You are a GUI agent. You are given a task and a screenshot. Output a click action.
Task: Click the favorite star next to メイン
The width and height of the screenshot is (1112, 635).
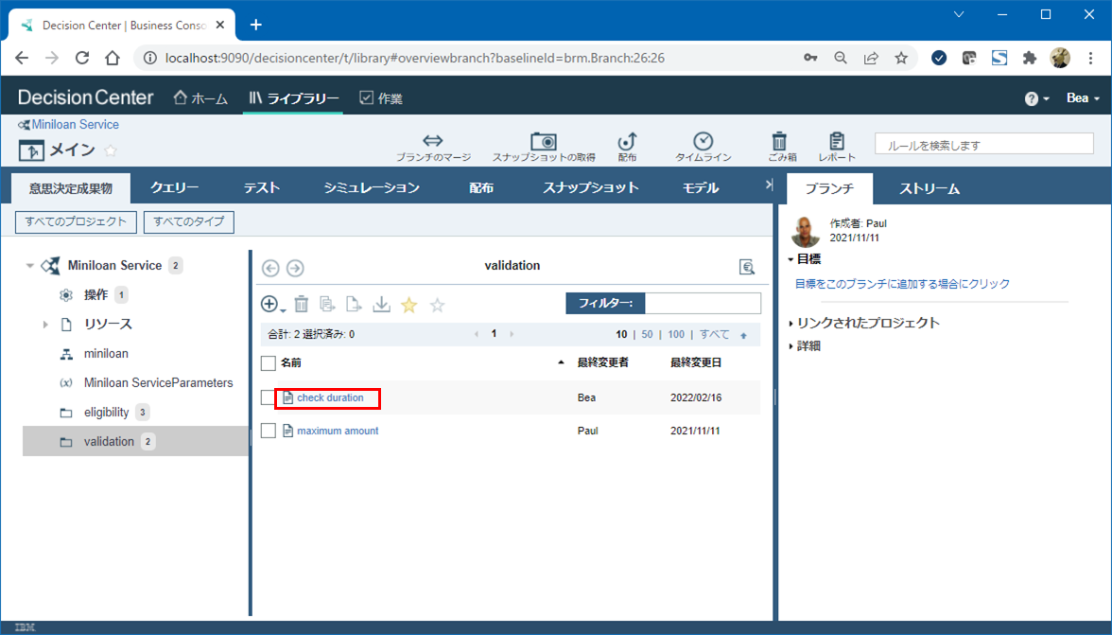click(111, 150)
